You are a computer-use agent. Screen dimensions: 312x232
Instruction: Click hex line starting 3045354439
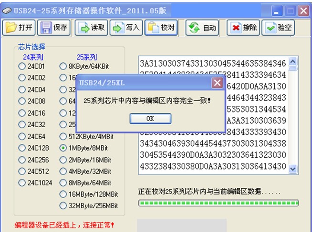[213, 155]
